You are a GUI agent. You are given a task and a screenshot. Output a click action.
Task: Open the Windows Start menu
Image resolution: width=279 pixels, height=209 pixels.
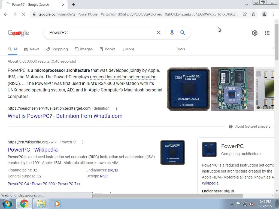coord(7,204)
